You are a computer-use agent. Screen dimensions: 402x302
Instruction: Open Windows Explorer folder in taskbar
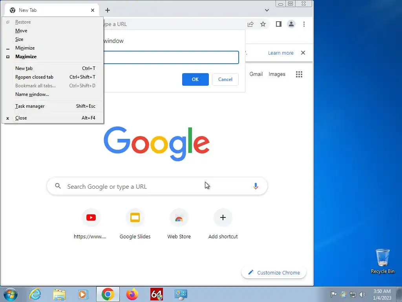(59, 294)
